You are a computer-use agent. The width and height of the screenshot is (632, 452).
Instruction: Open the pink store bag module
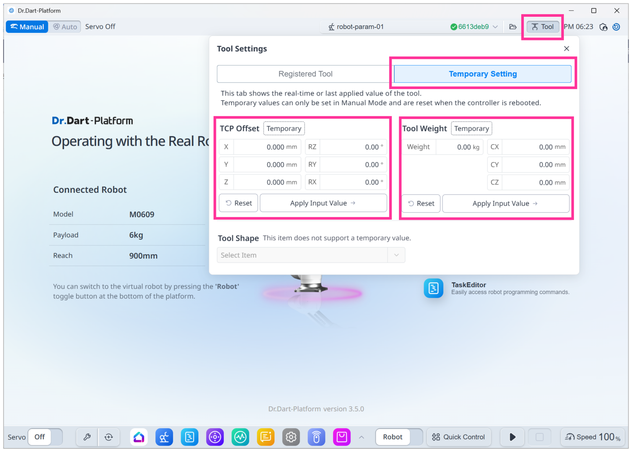click(x=341, y=437)
